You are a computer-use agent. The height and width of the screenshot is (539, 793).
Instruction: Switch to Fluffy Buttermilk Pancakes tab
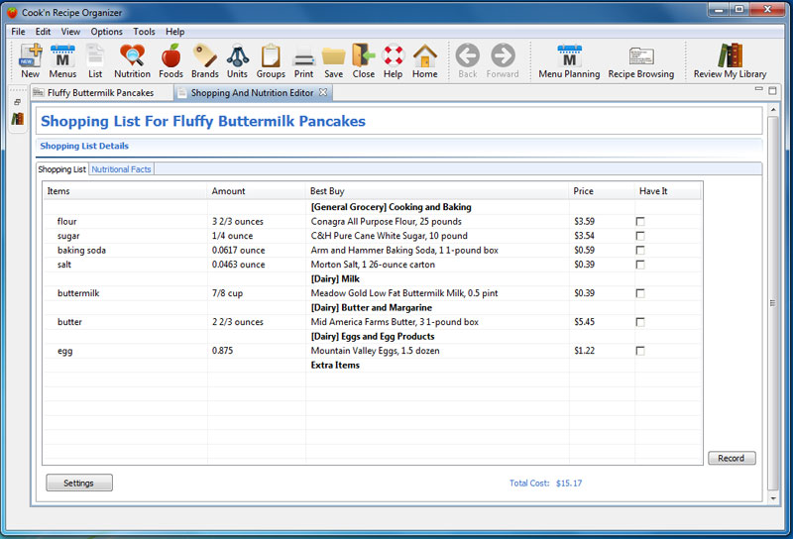101,92
